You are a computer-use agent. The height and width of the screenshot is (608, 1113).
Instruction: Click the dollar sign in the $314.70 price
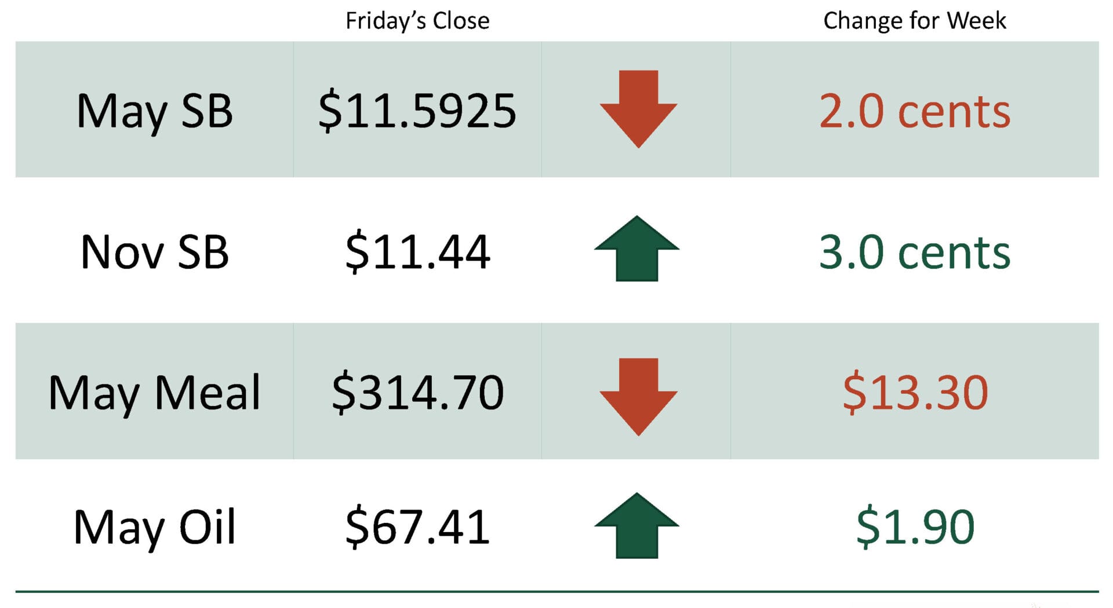343,393
